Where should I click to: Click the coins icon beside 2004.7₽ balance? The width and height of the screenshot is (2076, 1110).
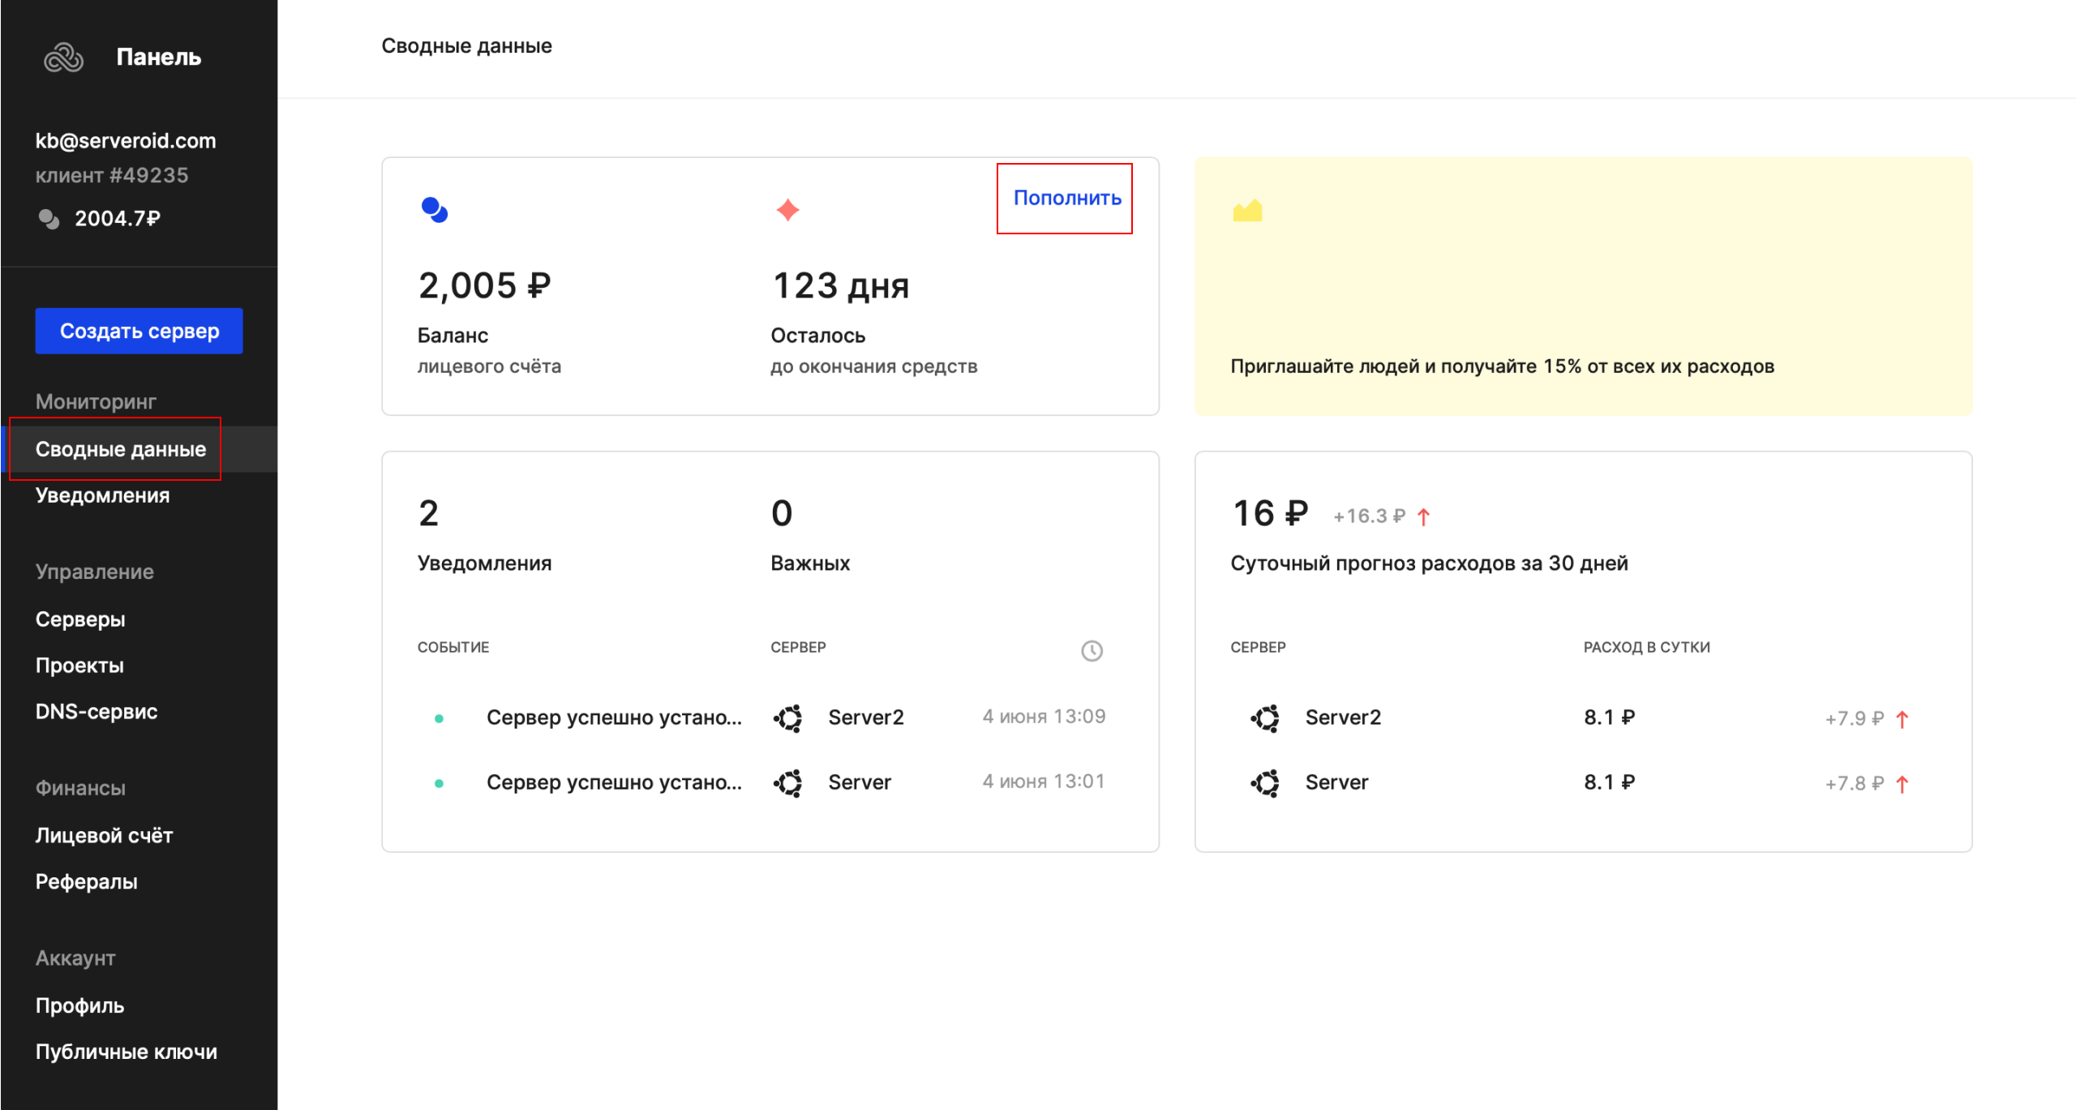pos(49,219)
